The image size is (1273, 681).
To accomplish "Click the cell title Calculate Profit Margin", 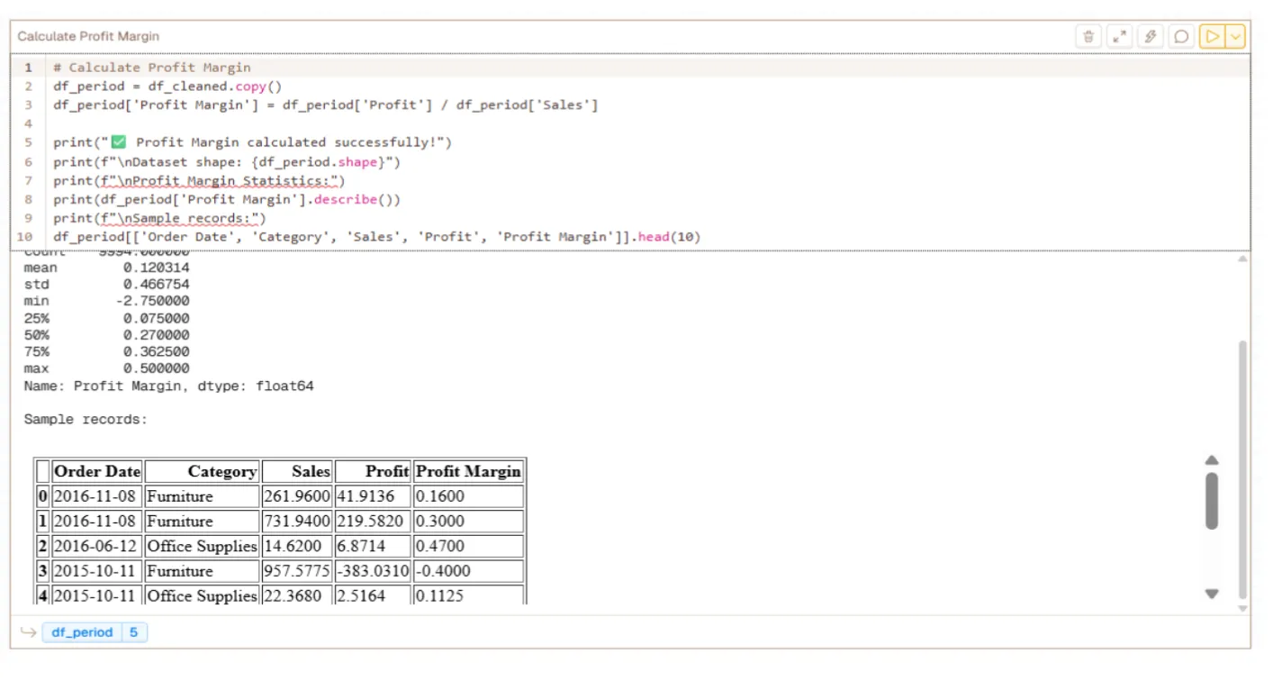I will point(88,37).
